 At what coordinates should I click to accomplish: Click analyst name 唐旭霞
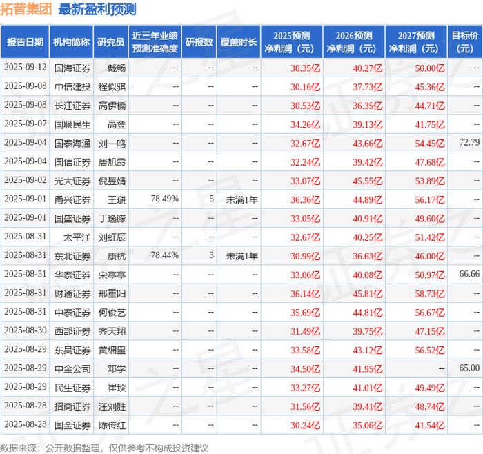tap(112, 162)
